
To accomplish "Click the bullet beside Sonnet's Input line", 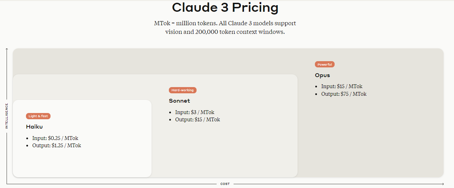I will [x=170, y=112].
